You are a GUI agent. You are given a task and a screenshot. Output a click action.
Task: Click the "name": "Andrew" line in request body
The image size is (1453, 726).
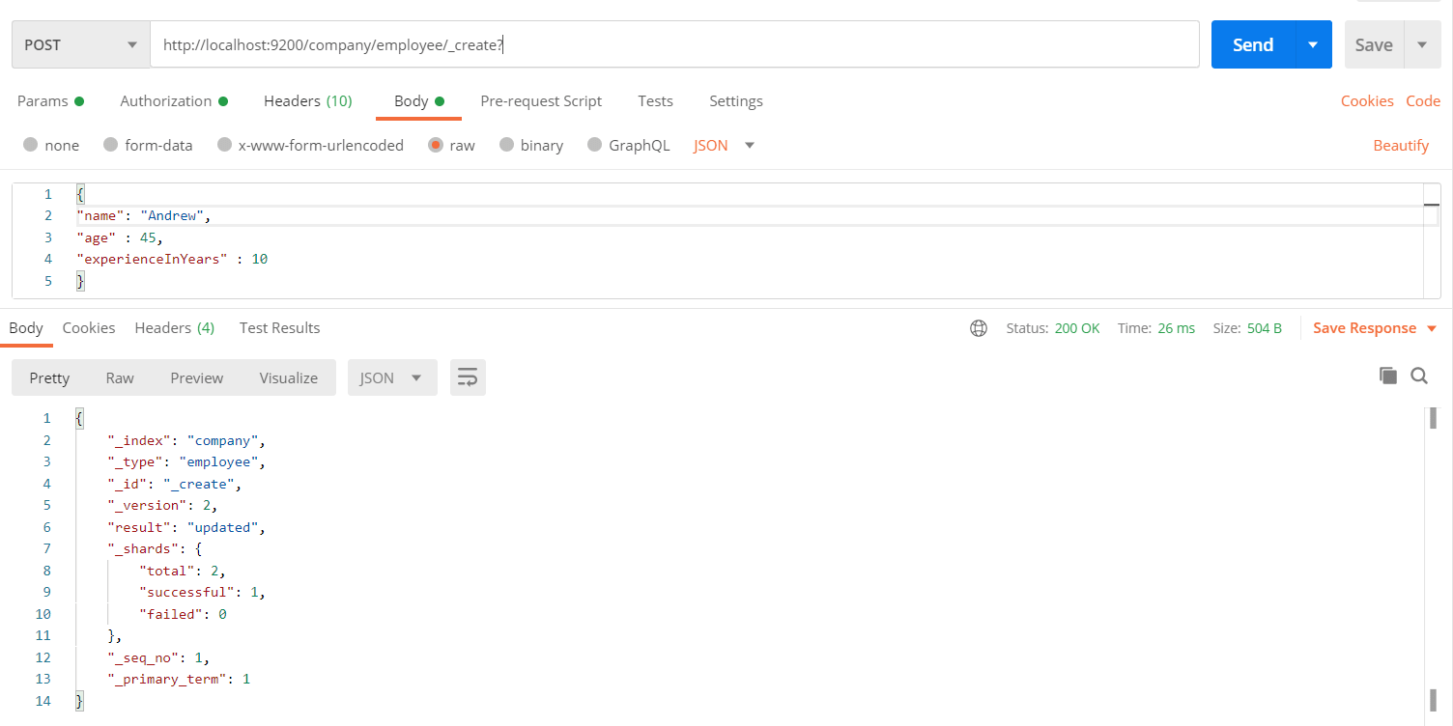(143, 215)
